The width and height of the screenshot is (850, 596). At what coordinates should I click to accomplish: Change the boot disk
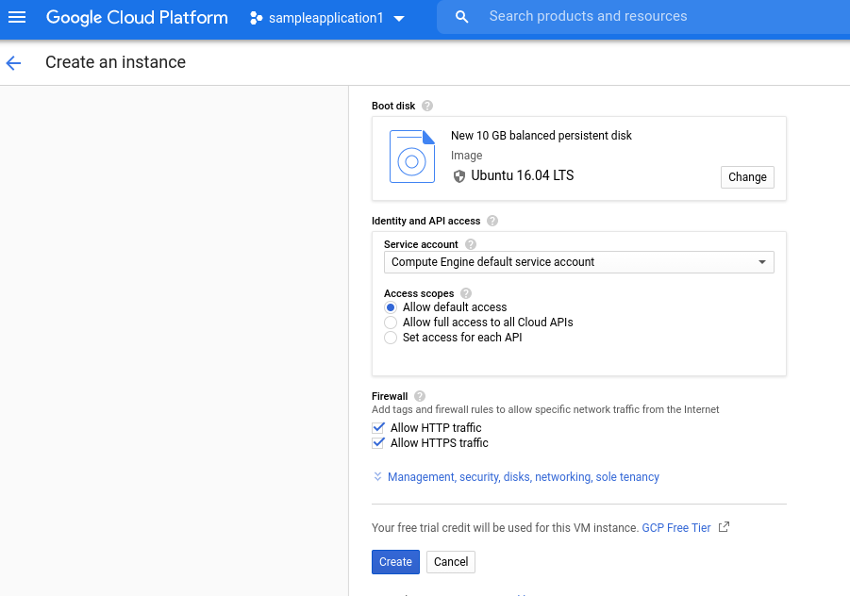click(x=747, y=177)
